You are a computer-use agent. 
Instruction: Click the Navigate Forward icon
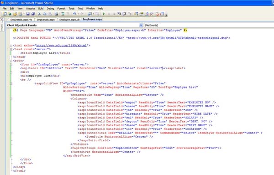[97, 14]
